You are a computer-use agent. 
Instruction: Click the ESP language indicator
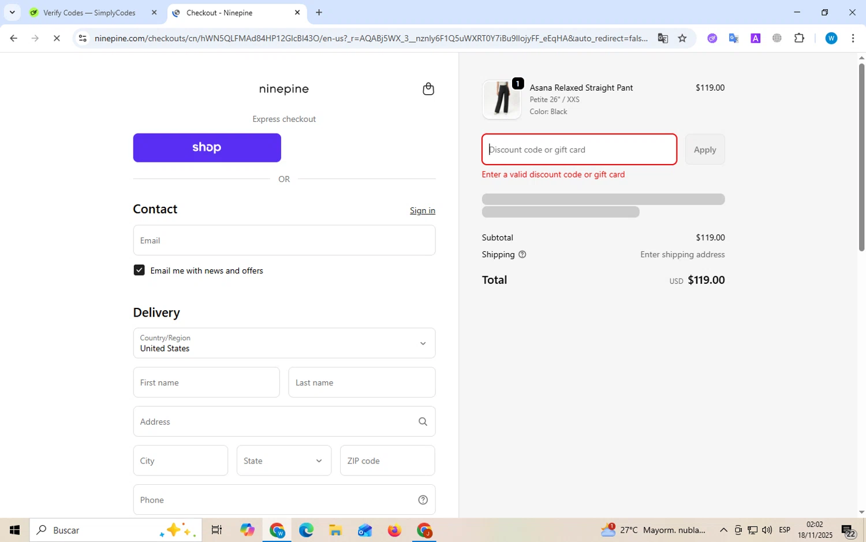point(784,530)
